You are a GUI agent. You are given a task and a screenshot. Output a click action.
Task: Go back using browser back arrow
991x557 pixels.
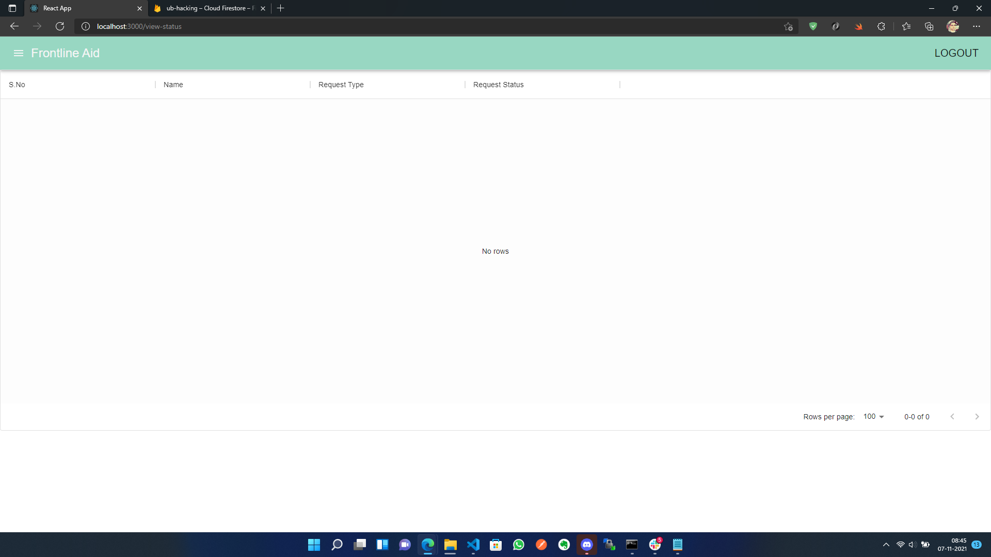coord(14,26)
